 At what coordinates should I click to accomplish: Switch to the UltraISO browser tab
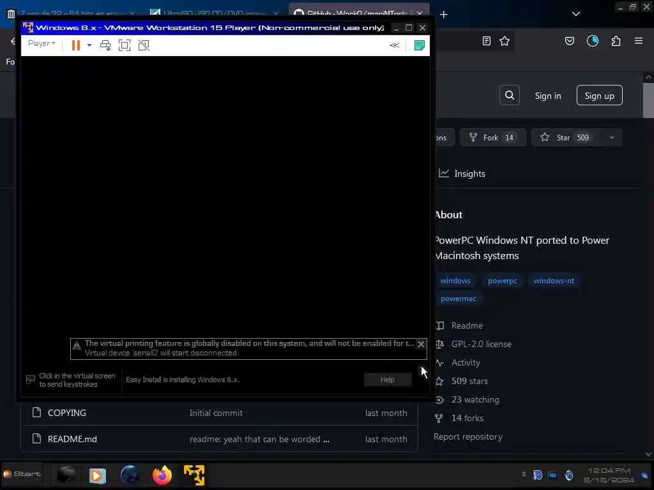click(215, 13)
